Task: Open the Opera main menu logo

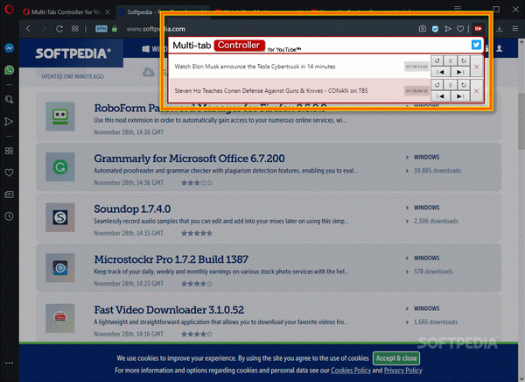Action: click(x=9, y=9)
